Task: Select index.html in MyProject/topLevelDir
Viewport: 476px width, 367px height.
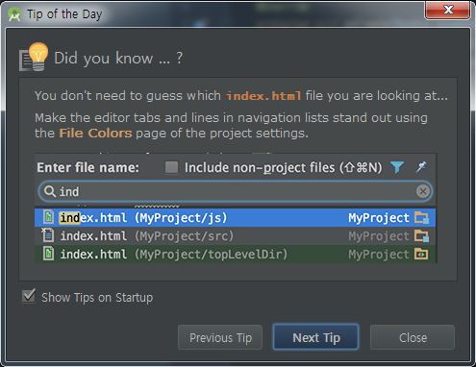Action: [x=235, y=255]
